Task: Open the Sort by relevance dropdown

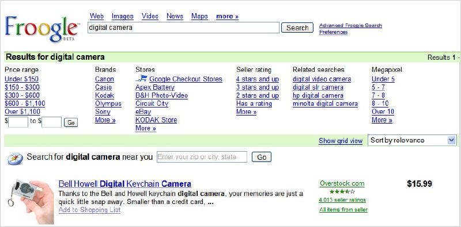Action: (412, 140)
